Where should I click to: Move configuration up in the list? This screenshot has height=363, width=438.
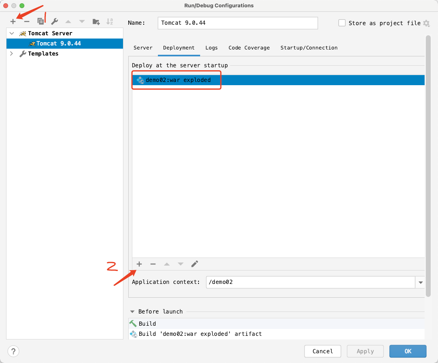68,21
